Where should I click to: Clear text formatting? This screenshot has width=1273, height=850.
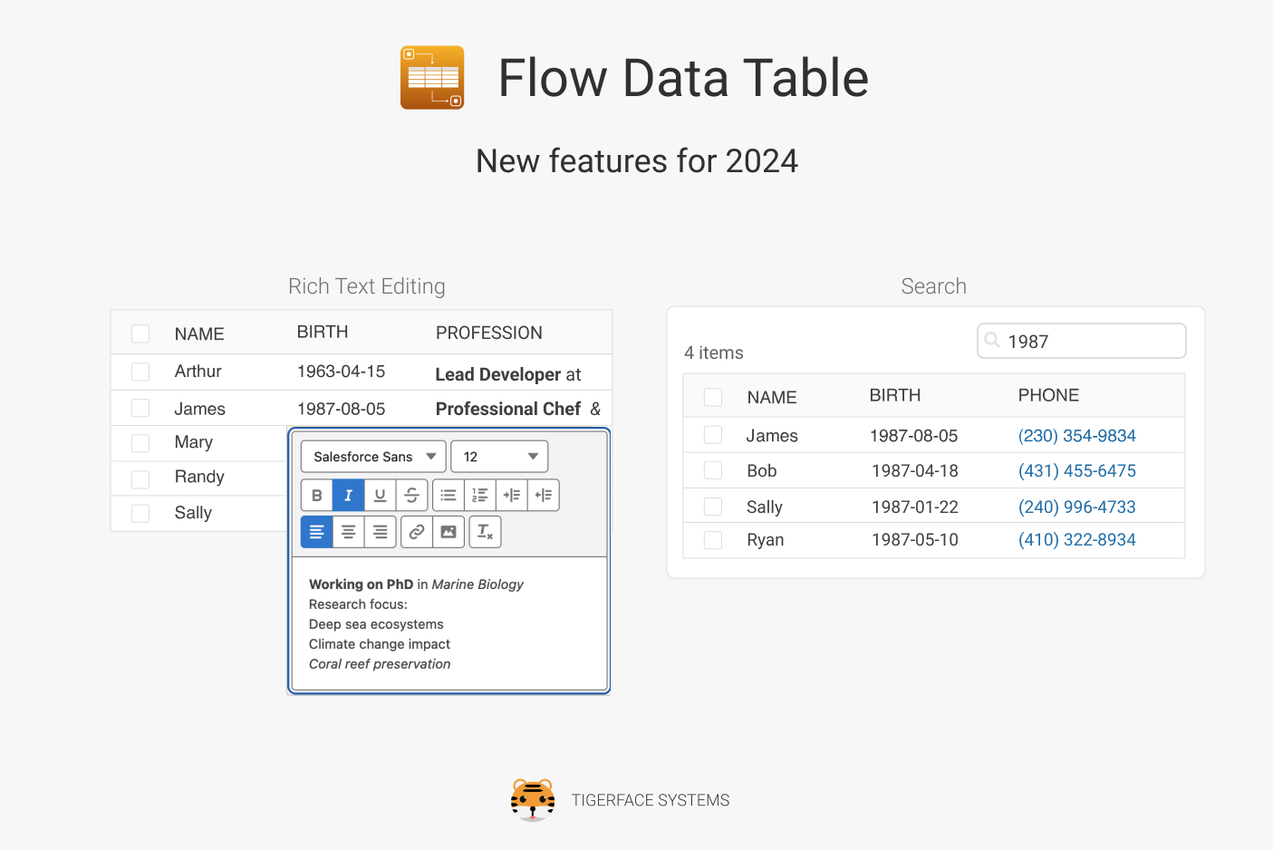(486, 532)
